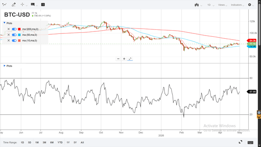Set time range to 6M

pos(52,143)
